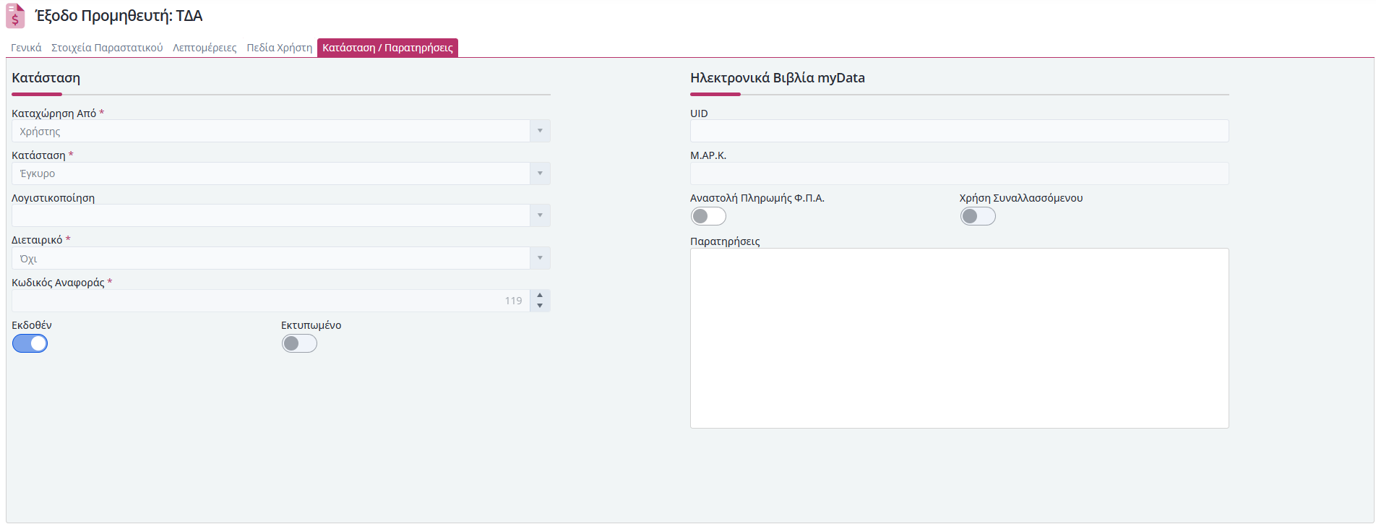
Task: Turn off the Εκδοθέν toggle
Action: click(30, 343)
